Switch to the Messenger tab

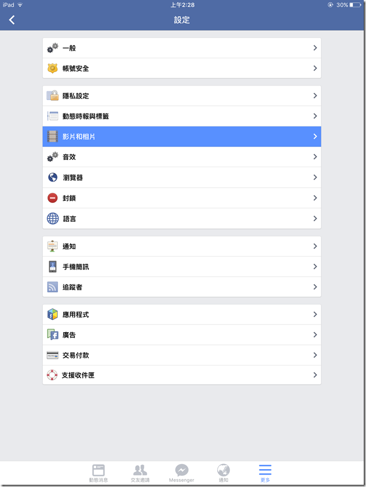tap(181, 473)
